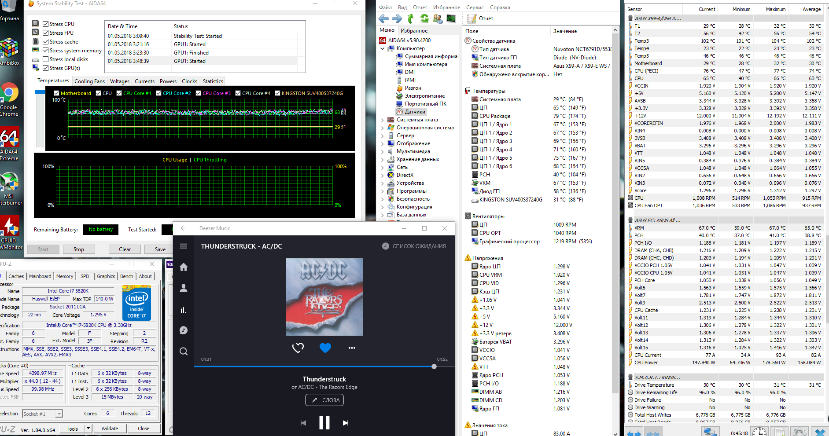Open the Сервис menu in AIDA64
829x436 pixels.
pos(475,7)
